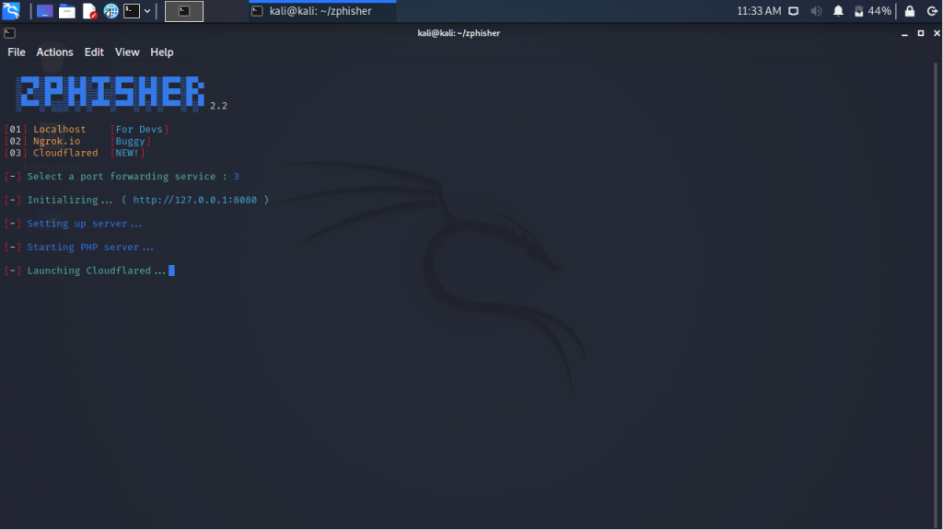Image resolution: width=943 pixels, height=530 pixels.
Task: Open the notifications bell icon
Action: 838,11
